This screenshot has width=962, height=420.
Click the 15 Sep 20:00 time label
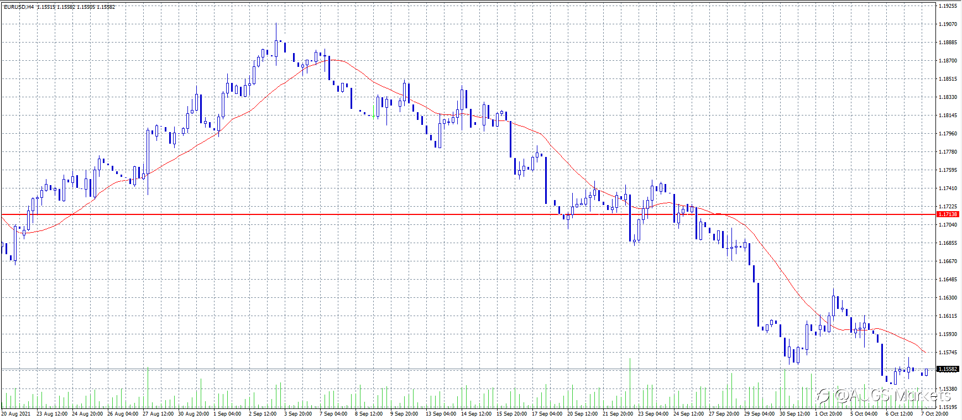pyautogui.click(x=512, y=414)
